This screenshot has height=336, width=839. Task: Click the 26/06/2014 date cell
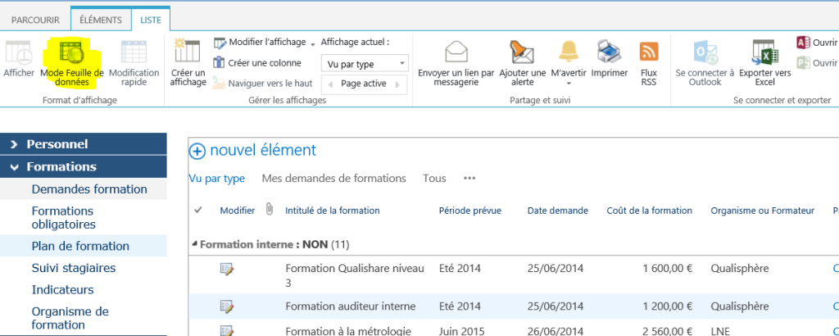556,330
